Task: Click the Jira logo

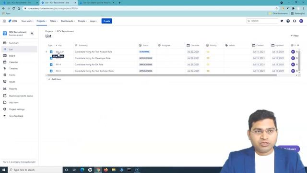Action: pos(12,21)
